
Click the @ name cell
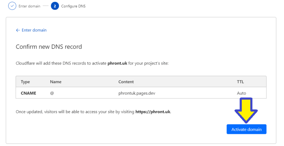coord(52,93)
